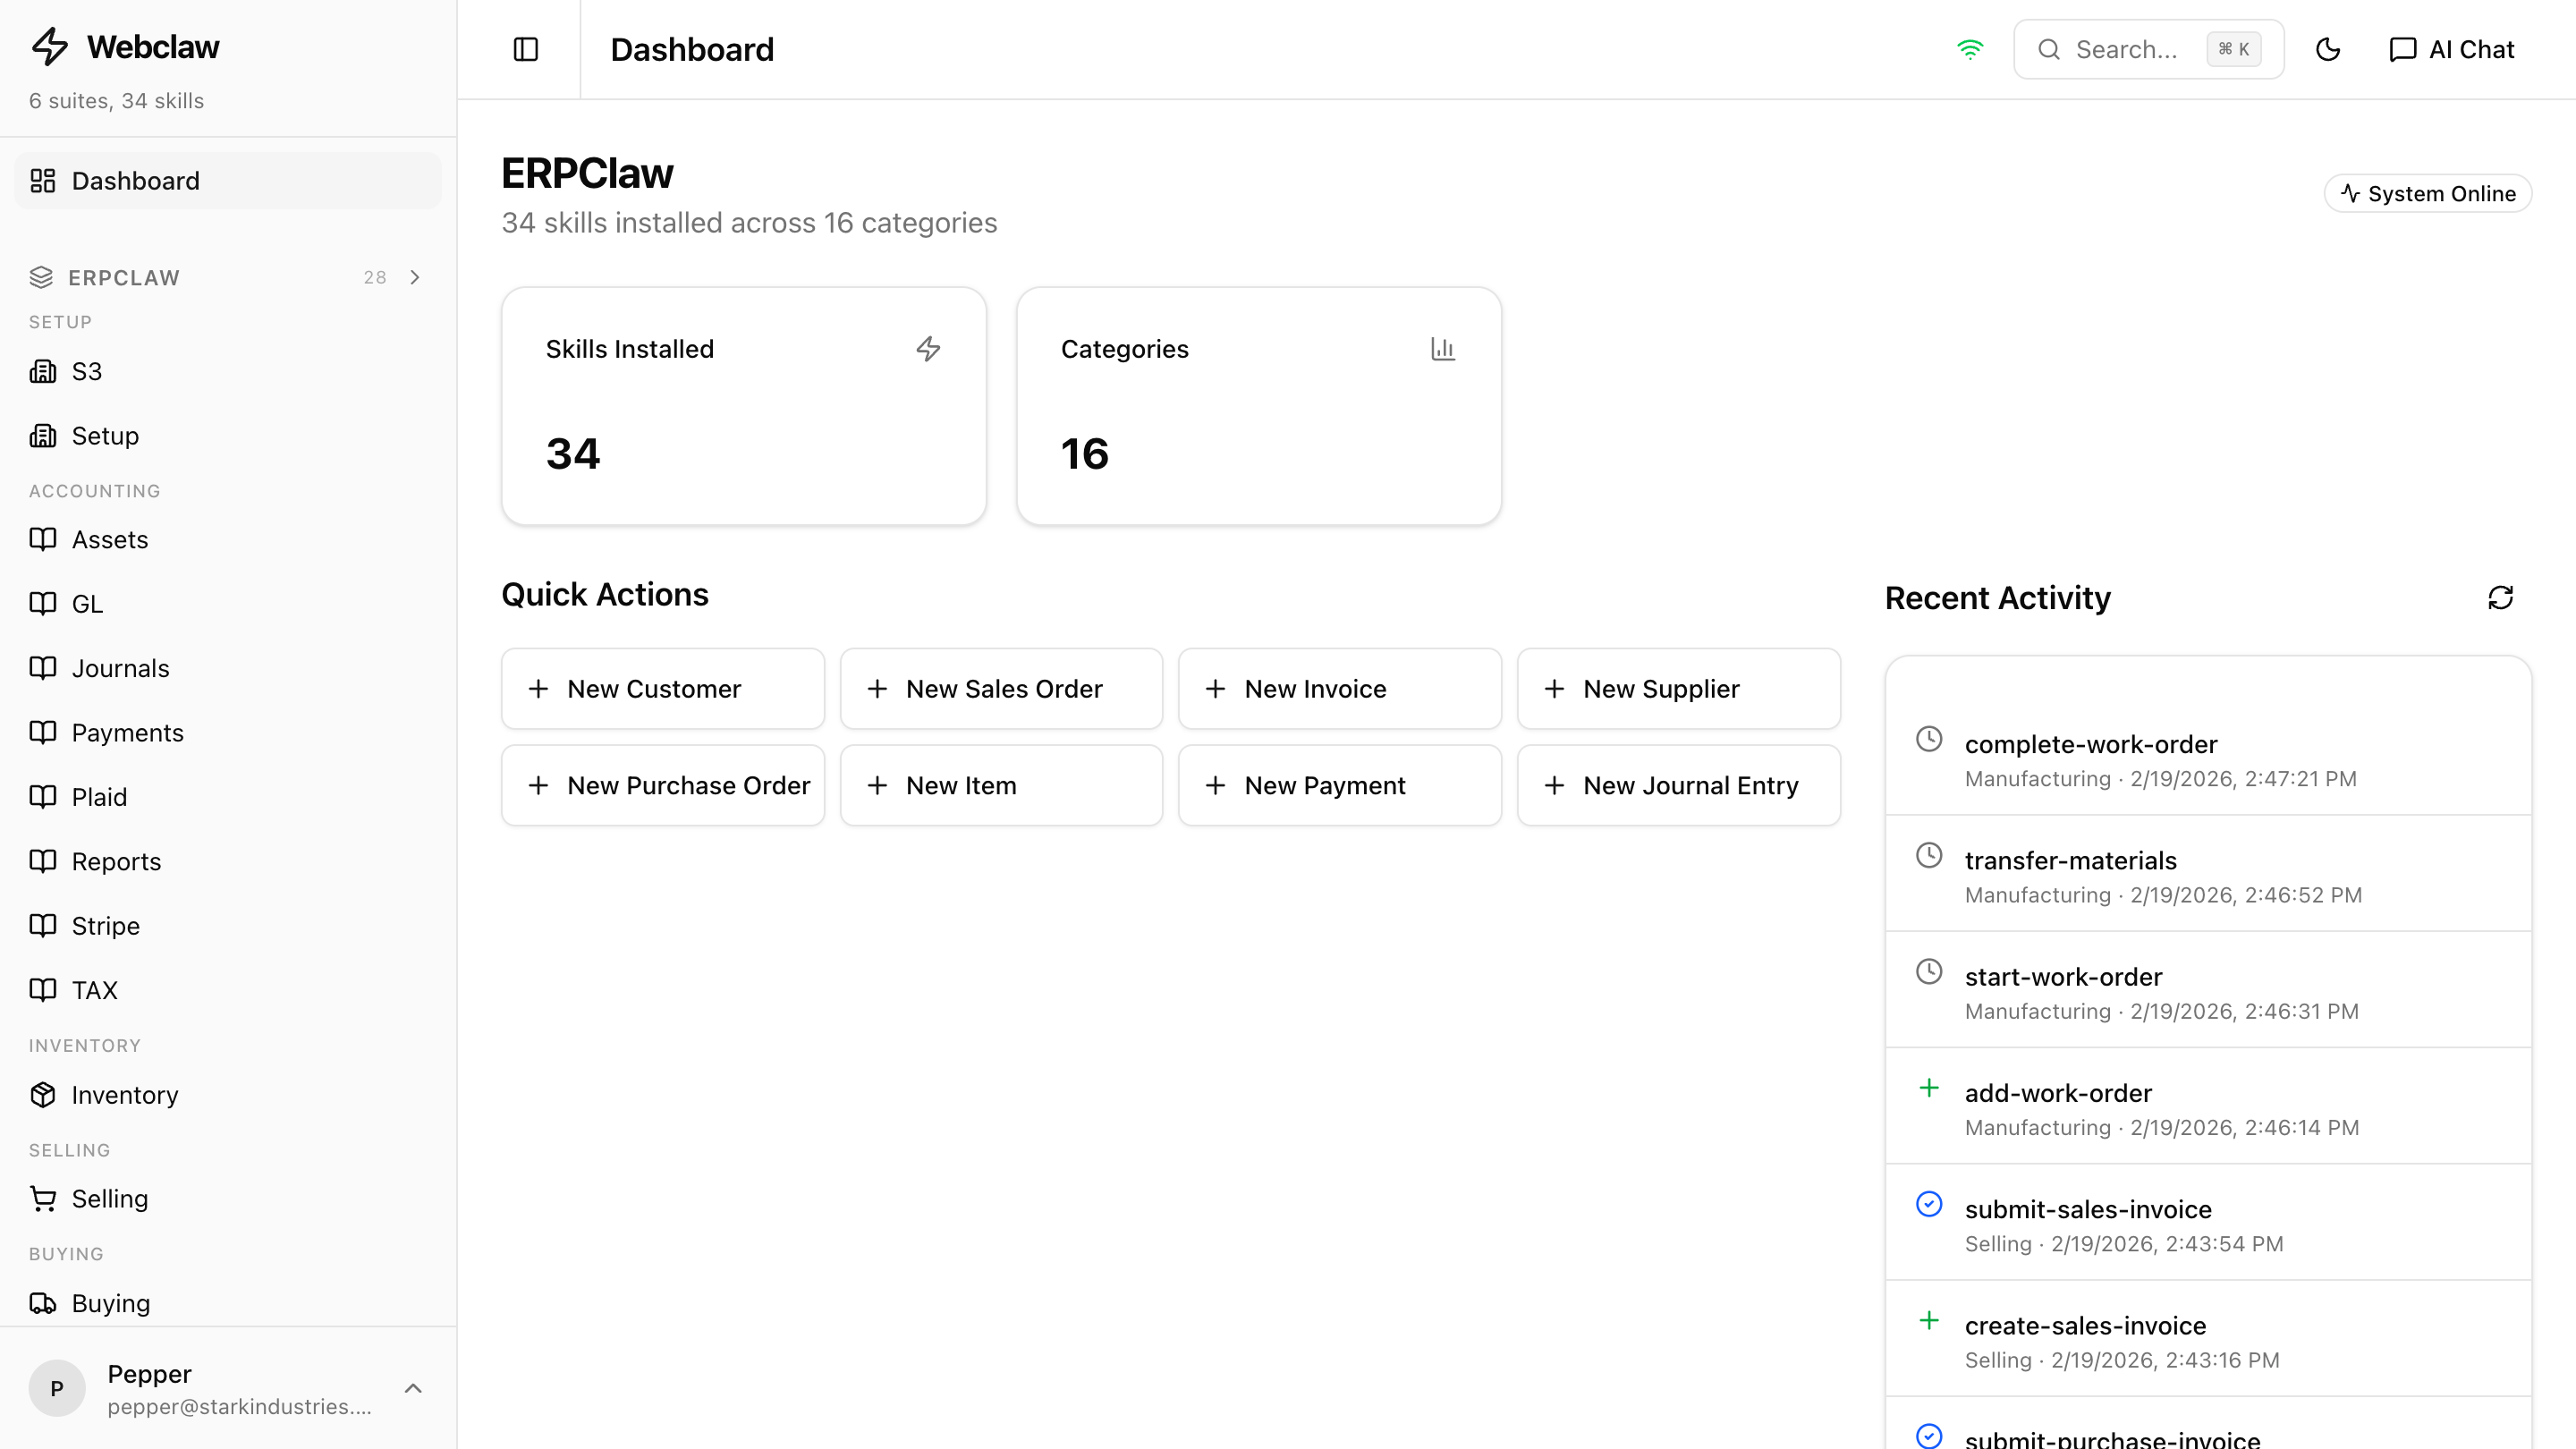The image size is (2576, 1449).
Task: Record a New Payment
Action: click(1340, 785)
